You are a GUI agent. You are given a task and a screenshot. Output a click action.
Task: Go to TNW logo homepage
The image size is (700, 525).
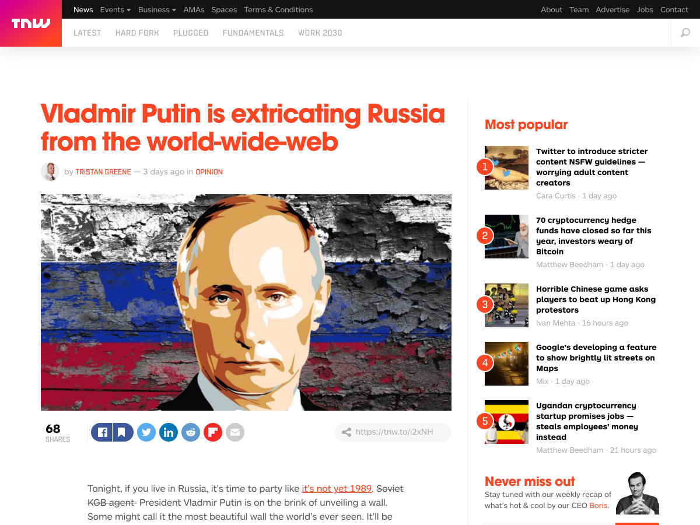click(31, 23)
